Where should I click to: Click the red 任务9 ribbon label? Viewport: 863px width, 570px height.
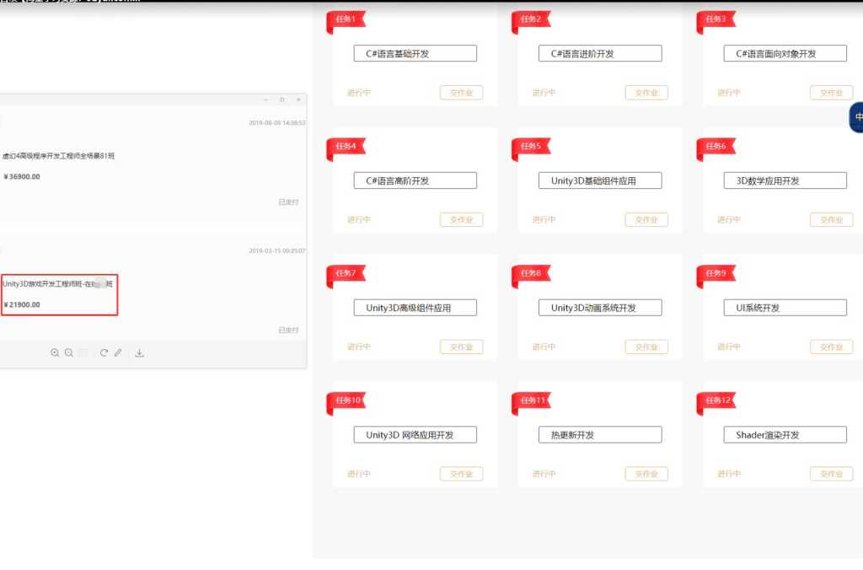coord(716,274)
